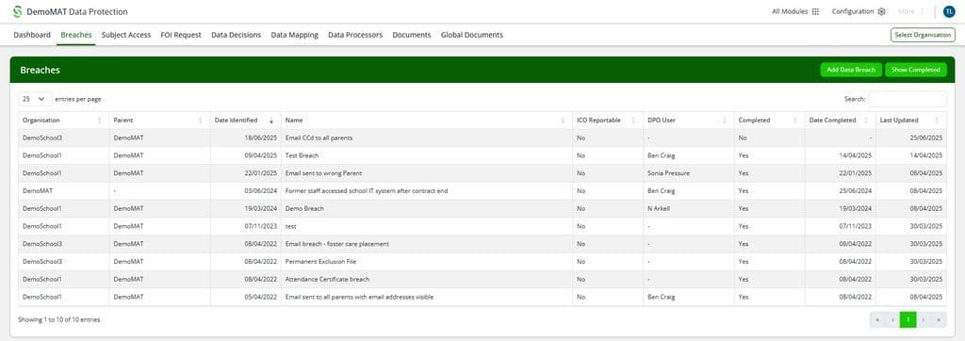
Task: Sort by DPO User column arrows
Action: pyautogui.click(x=725, y=121)
